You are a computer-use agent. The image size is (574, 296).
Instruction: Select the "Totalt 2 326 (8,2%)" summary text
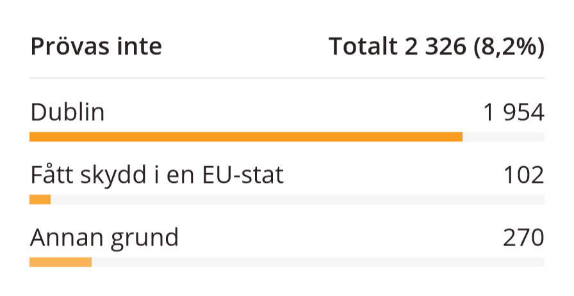tap(436, 47)
